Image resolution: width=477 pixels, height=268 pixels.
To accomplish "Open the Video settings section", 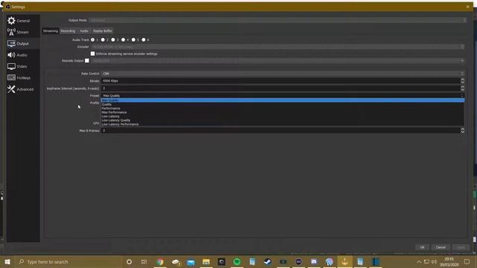I will click(x=23, y=66).
